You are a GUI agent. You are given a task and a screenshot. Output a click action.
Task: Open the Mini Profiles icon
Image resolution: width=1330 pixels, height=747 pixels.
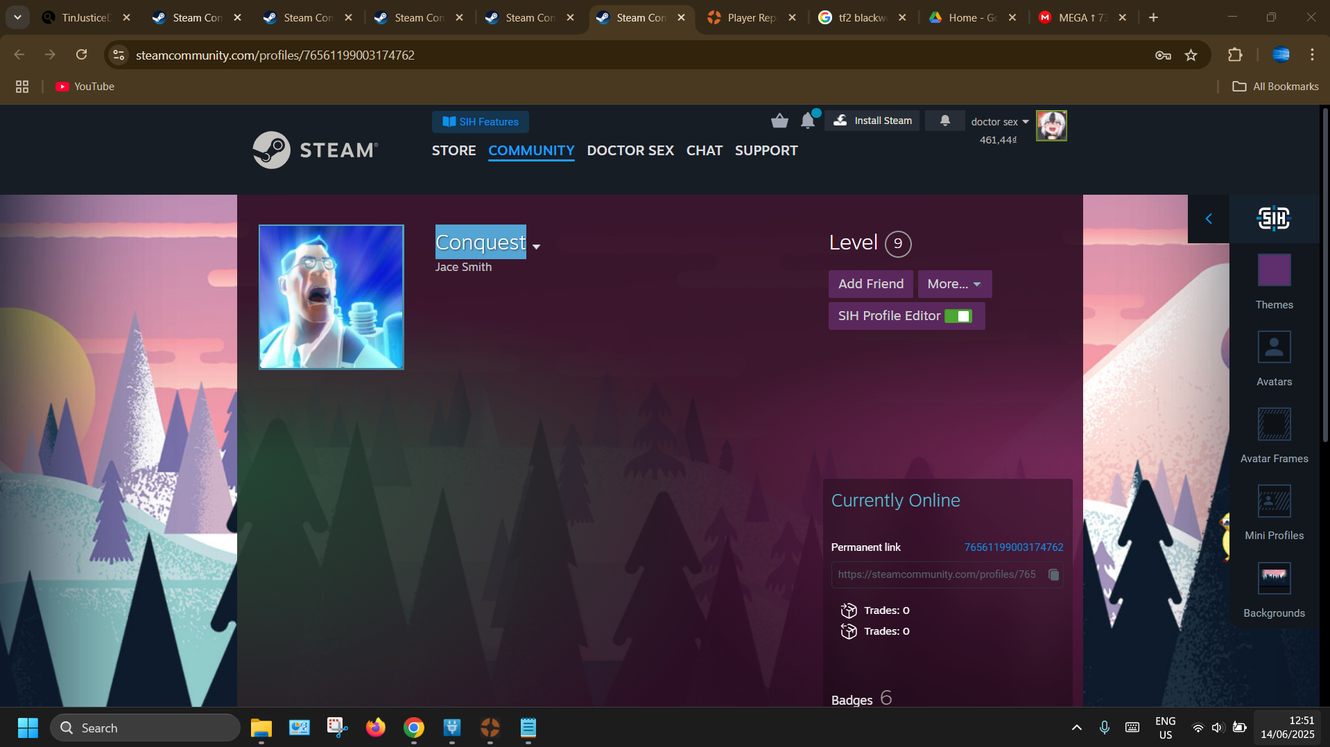point(1274,501)
